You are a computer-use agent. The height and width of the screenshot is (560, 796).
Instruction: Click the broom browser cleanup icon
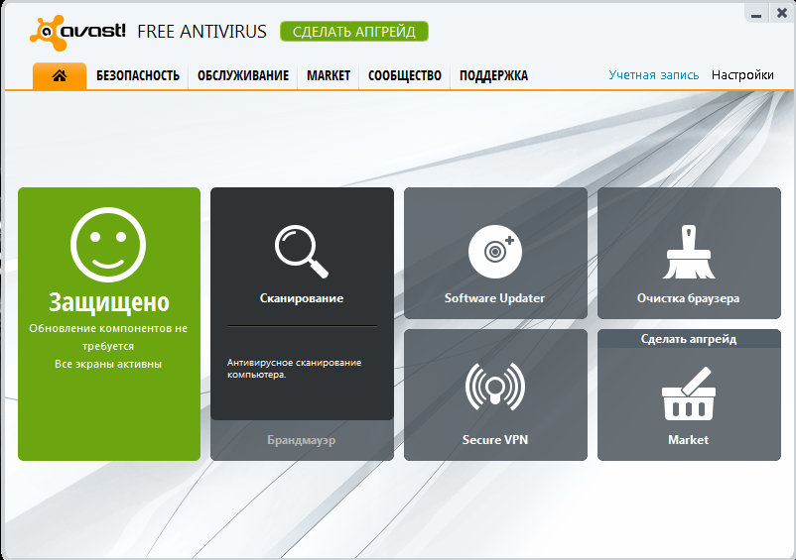pyautogui.click(x=689, y=252)
